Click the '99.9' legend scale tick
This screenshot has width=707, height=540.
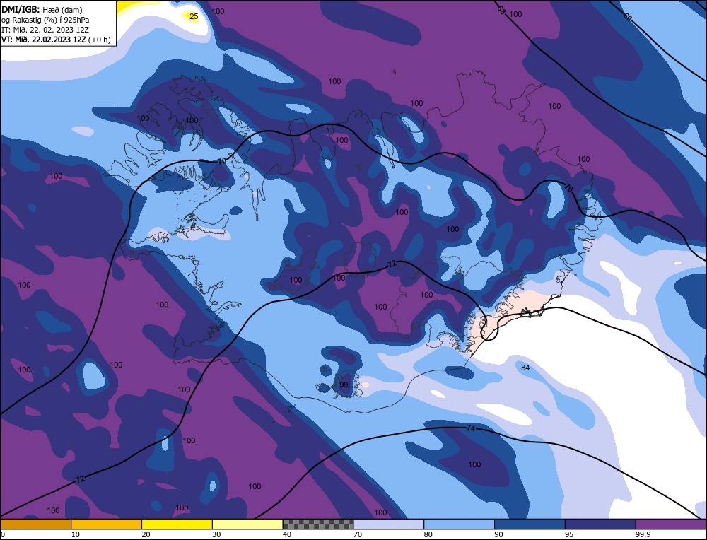(643, 534)
